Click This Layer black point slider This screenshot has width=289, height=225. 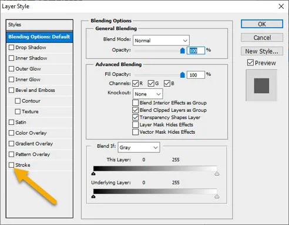coord(93,174)
